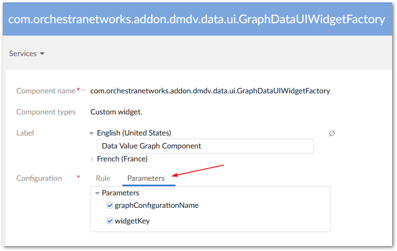Uncheck the graphConfigurationName checkbox
The height and width of the screenshot is (251, 397).
[110, 205]
